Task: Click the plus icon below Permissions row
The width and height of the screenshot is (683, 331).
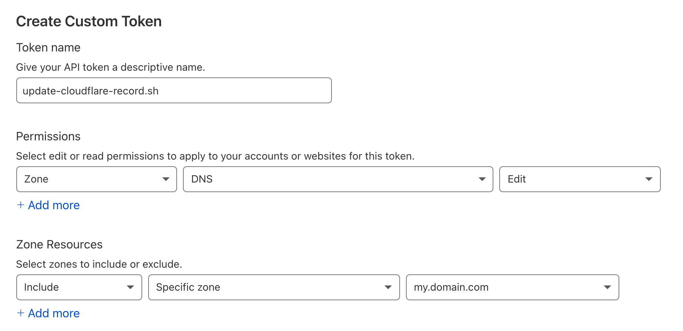Action: [x=21, y=205]
